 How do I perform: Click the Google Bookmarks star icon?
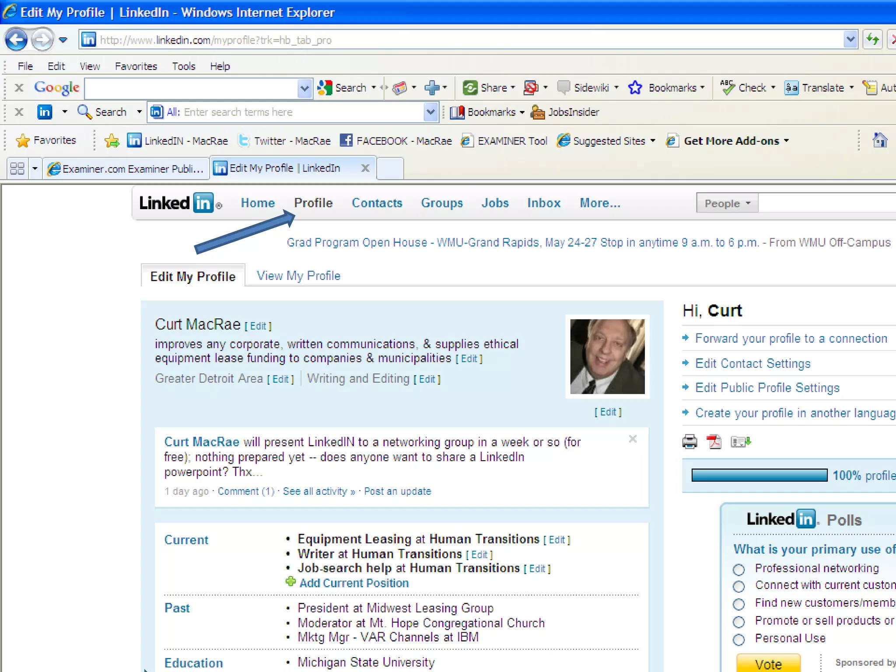pyautogui.click(x=635, y=87)
